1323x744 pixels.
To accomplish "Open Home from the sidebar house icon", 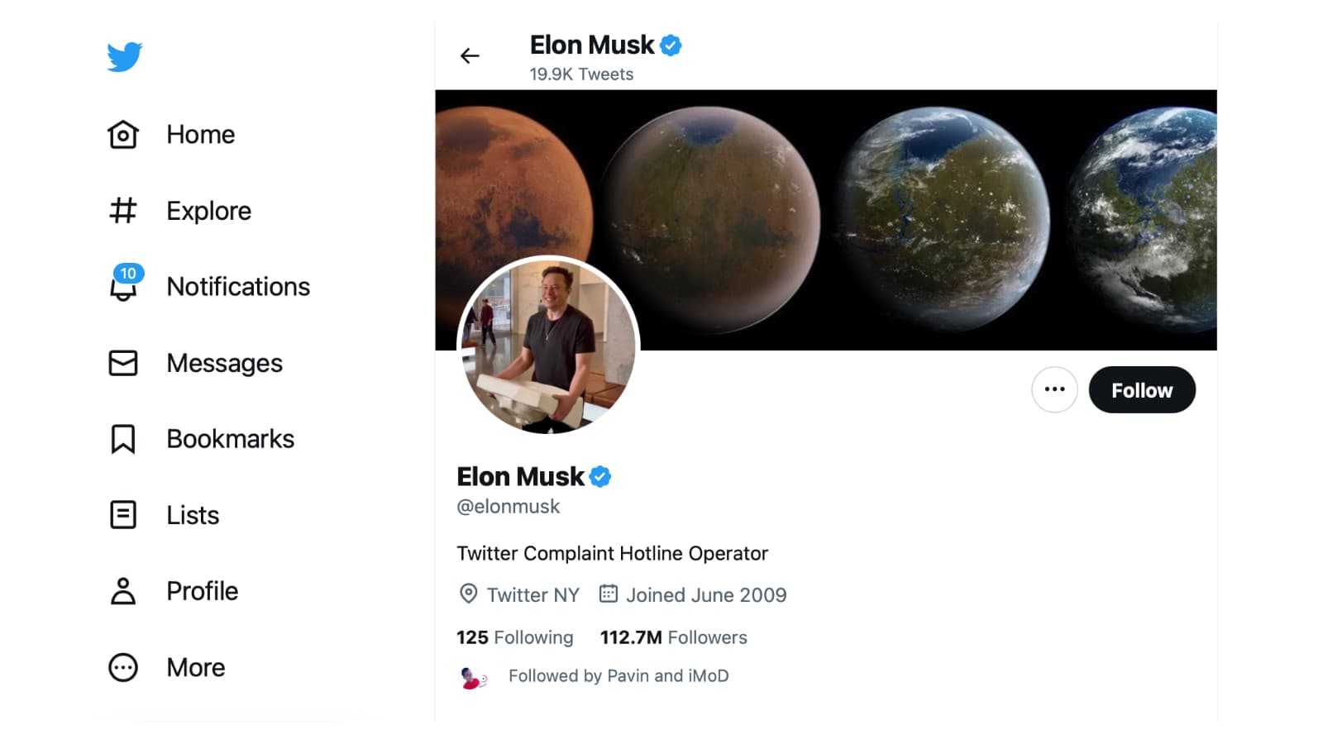I will tap(123, 135).
